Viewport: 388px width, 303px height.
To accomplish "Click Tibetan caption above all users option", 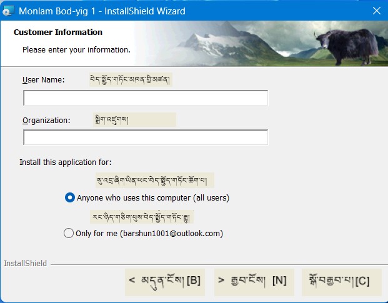I will click(x=155, y=180).
